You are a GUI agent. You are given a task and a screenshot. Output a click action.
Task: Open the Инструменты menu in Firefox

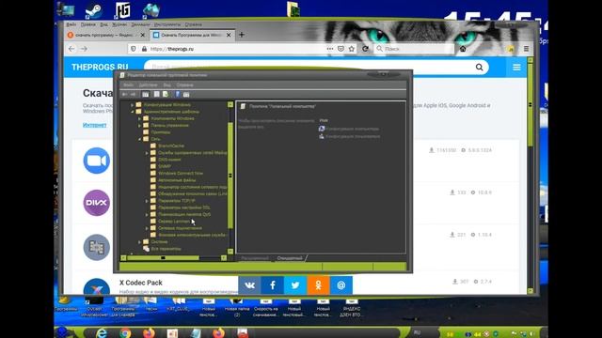click(x=167, y=24)
